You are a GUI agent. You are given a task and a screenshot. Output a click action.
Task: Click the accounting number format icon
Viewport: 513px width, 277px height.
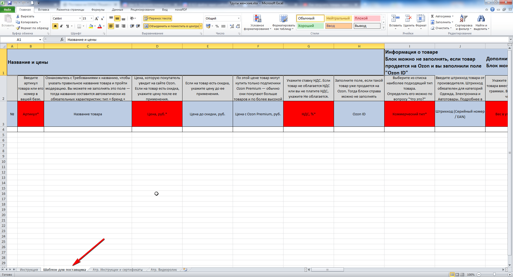click(x=208, y=26)
